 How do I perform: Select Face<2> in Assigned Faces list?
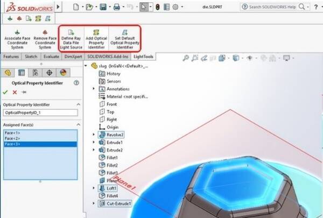click(12, 138)
